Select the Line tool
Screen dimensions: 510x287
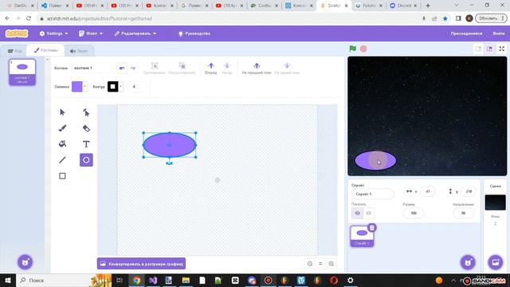click(x=62, y=159)
